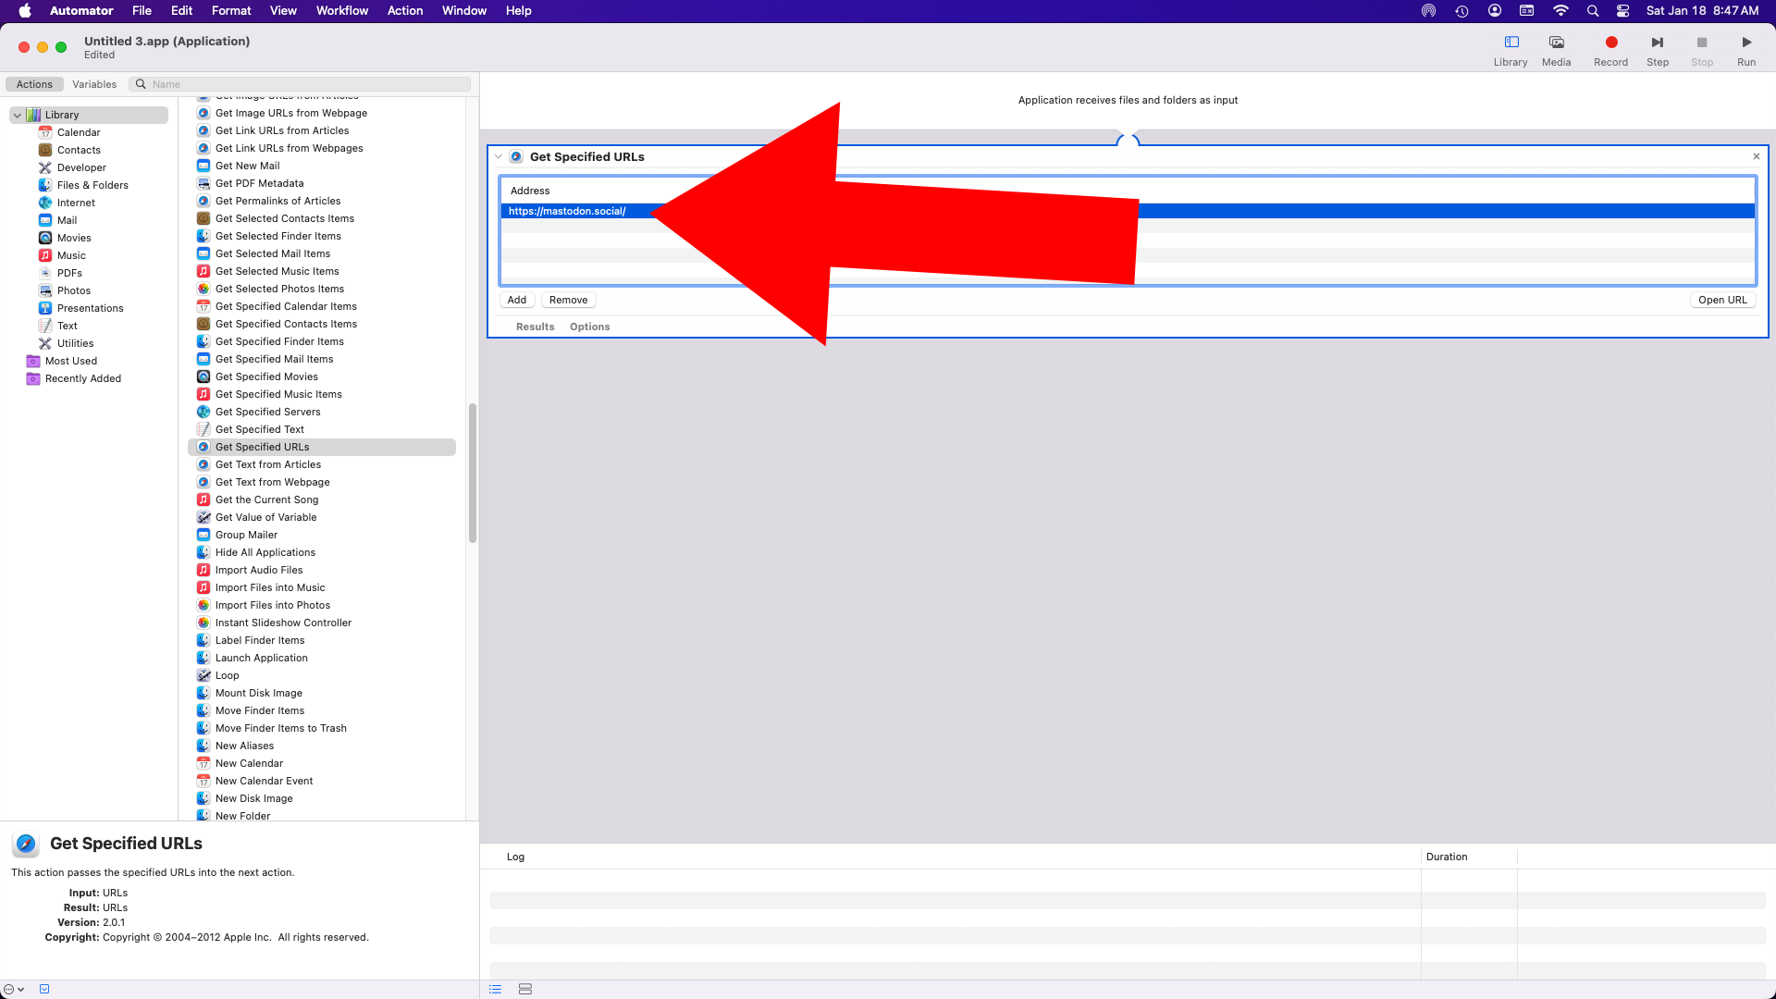Screen dimensions: 1776x999
Task: Remove the Get Specified URLs action
Action: [1757, 156]
